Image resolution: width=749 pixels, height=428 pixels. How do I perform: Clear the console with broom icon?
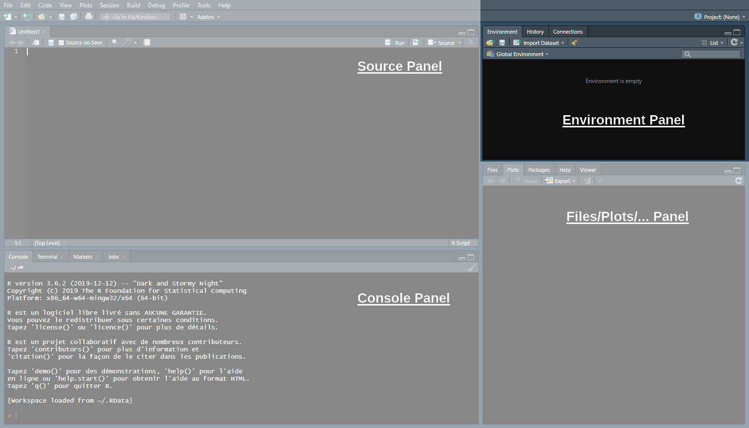[471, 267]
